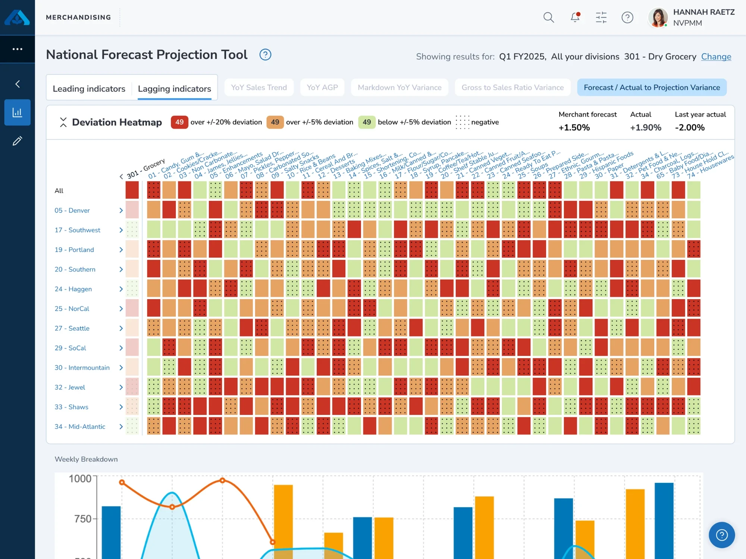Select Markdown YoY Variance option
This screenshot has width=746, height=559.
(399, 87)
